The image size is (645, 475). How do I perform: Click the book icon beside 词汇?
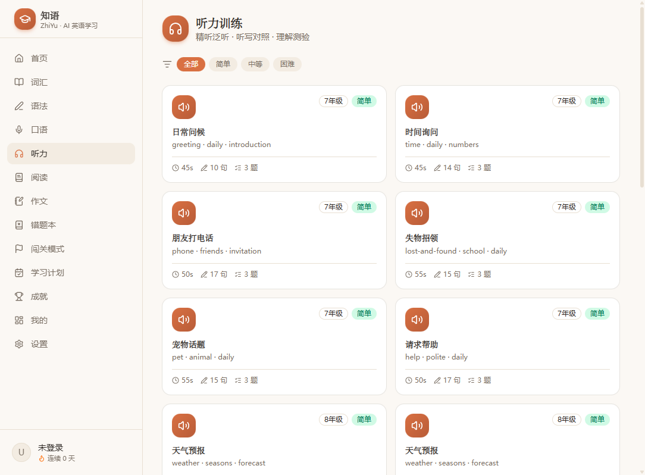click(x=19, y=82)
